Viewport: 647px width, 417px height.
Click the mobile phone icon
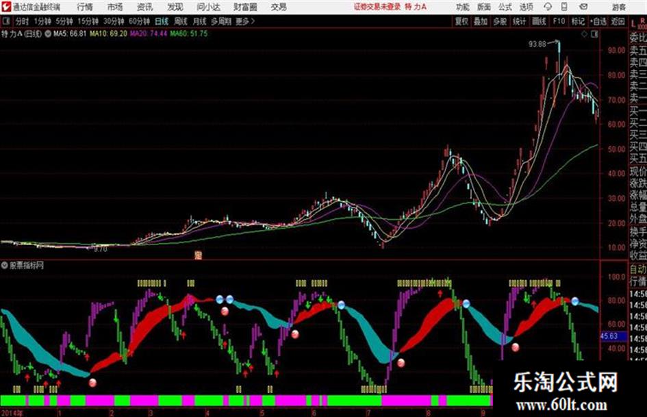coord(564,7)
